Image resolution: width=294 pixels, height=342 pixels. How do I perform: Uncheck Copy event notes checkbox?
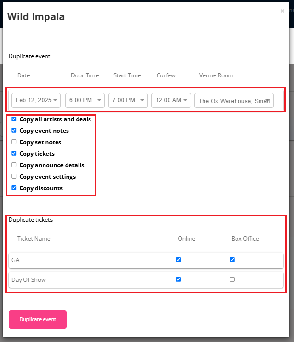pos(14,130)
